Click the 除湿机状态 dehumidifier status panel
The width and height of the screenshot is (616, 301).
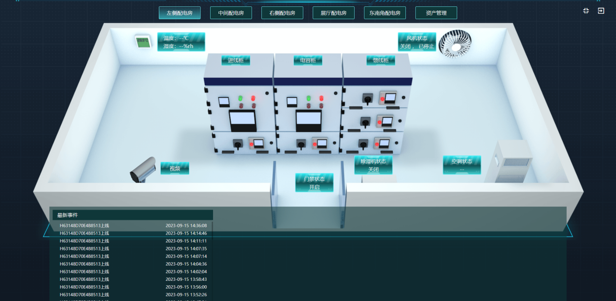[373, 165]
